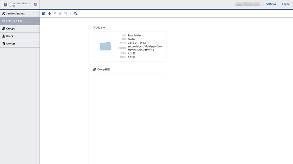
Task: Click the 'Folder' type value text
Action: click(x=132, y=39)
